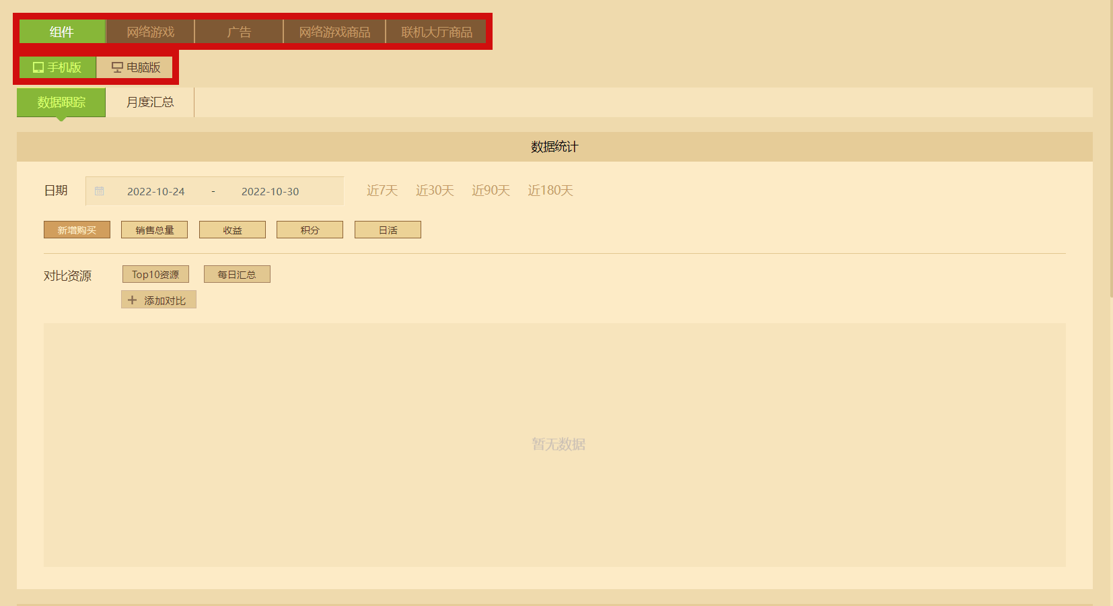Viewport: 1113px width, 606px height.
Task: Select the 销售总量 metric button
Action: coord(155,230)
